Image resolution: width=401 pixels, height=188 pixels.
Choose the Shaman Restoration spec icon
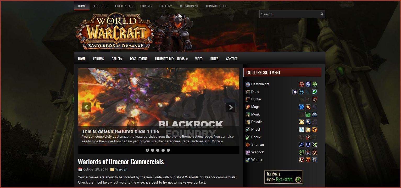(315, 145)
